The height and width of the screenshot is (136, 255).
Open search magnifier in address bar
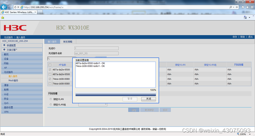click(231, 7)
